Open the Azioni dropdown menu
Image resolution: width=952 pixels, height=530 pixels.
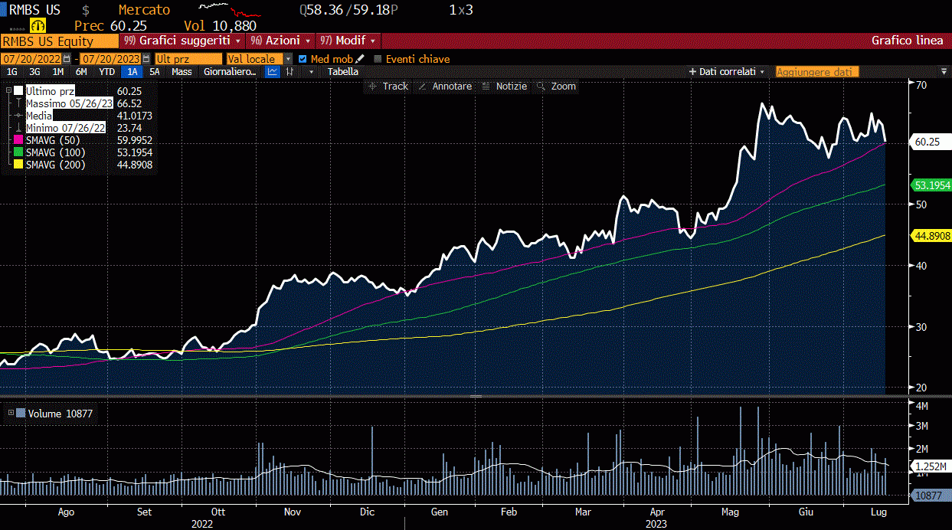point(281,41)
